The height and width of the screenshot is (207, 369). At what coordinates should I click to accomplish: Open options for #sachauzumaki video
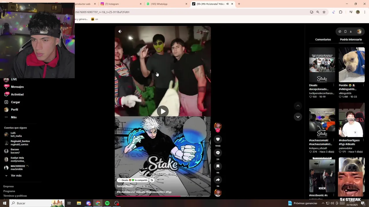pyautogui.click(x=334, y=140)
